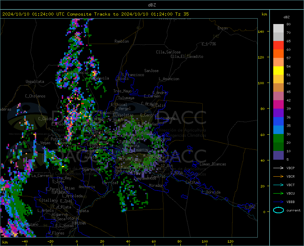Click the dBZ heading above color scale
This screenshot has height=246, width=304.
[286, 17]
